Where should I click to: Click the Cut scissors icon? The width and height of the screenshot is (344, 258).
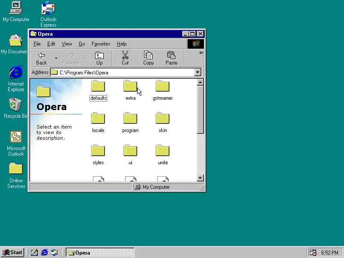click(125, 55)
